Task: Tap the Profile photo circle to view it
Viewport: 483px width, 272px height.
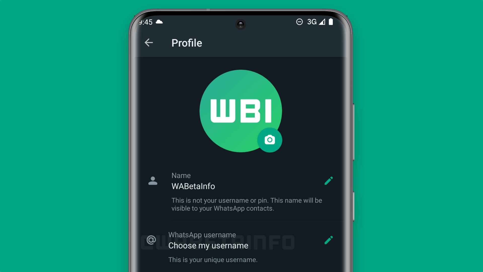Action: coord(241,111)
